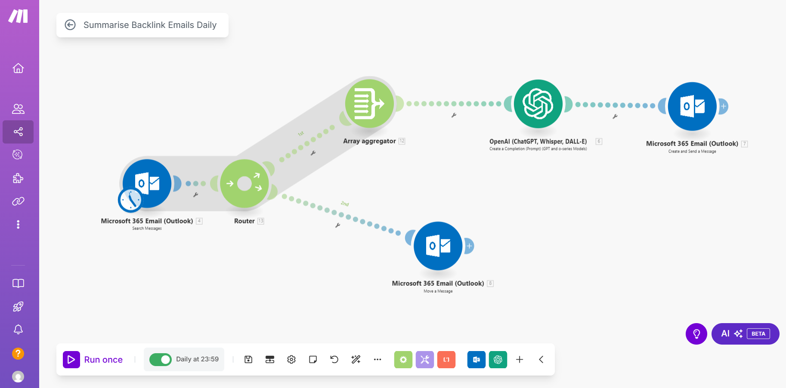Open Notifications bell icon
786x388 pixels.
click(x=18, y=330)
